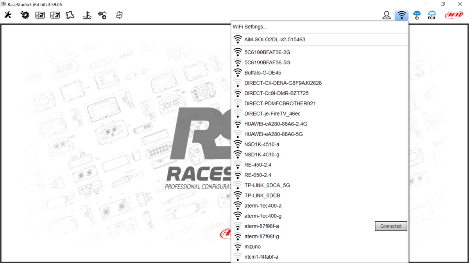This screenshot has height=263, width=469.
Task: Click the double-arrow transfer icon
Action: [x=119, y=15]
